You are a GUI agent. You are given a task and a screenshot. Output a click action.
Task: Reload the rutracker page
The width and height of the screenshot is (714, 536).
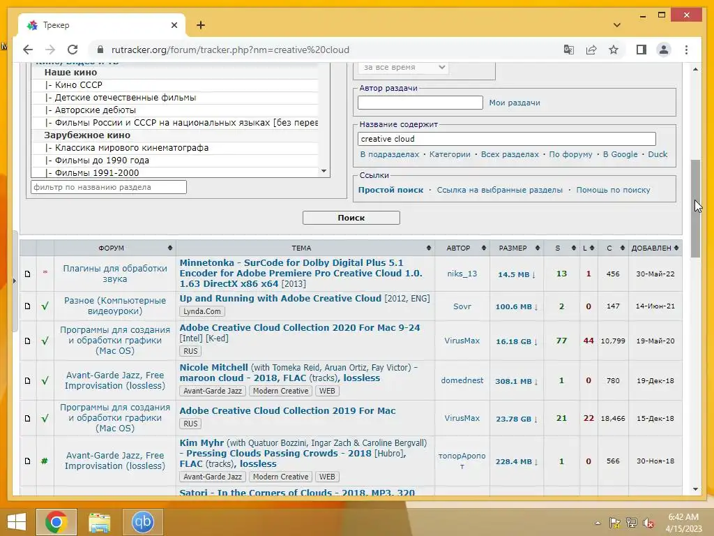click(x=73, y=50)
